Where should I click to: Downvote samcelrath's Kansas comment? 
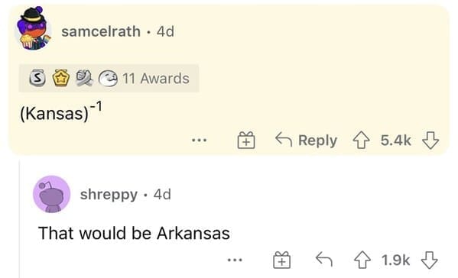pyautogui.click(x=430, y=141)
